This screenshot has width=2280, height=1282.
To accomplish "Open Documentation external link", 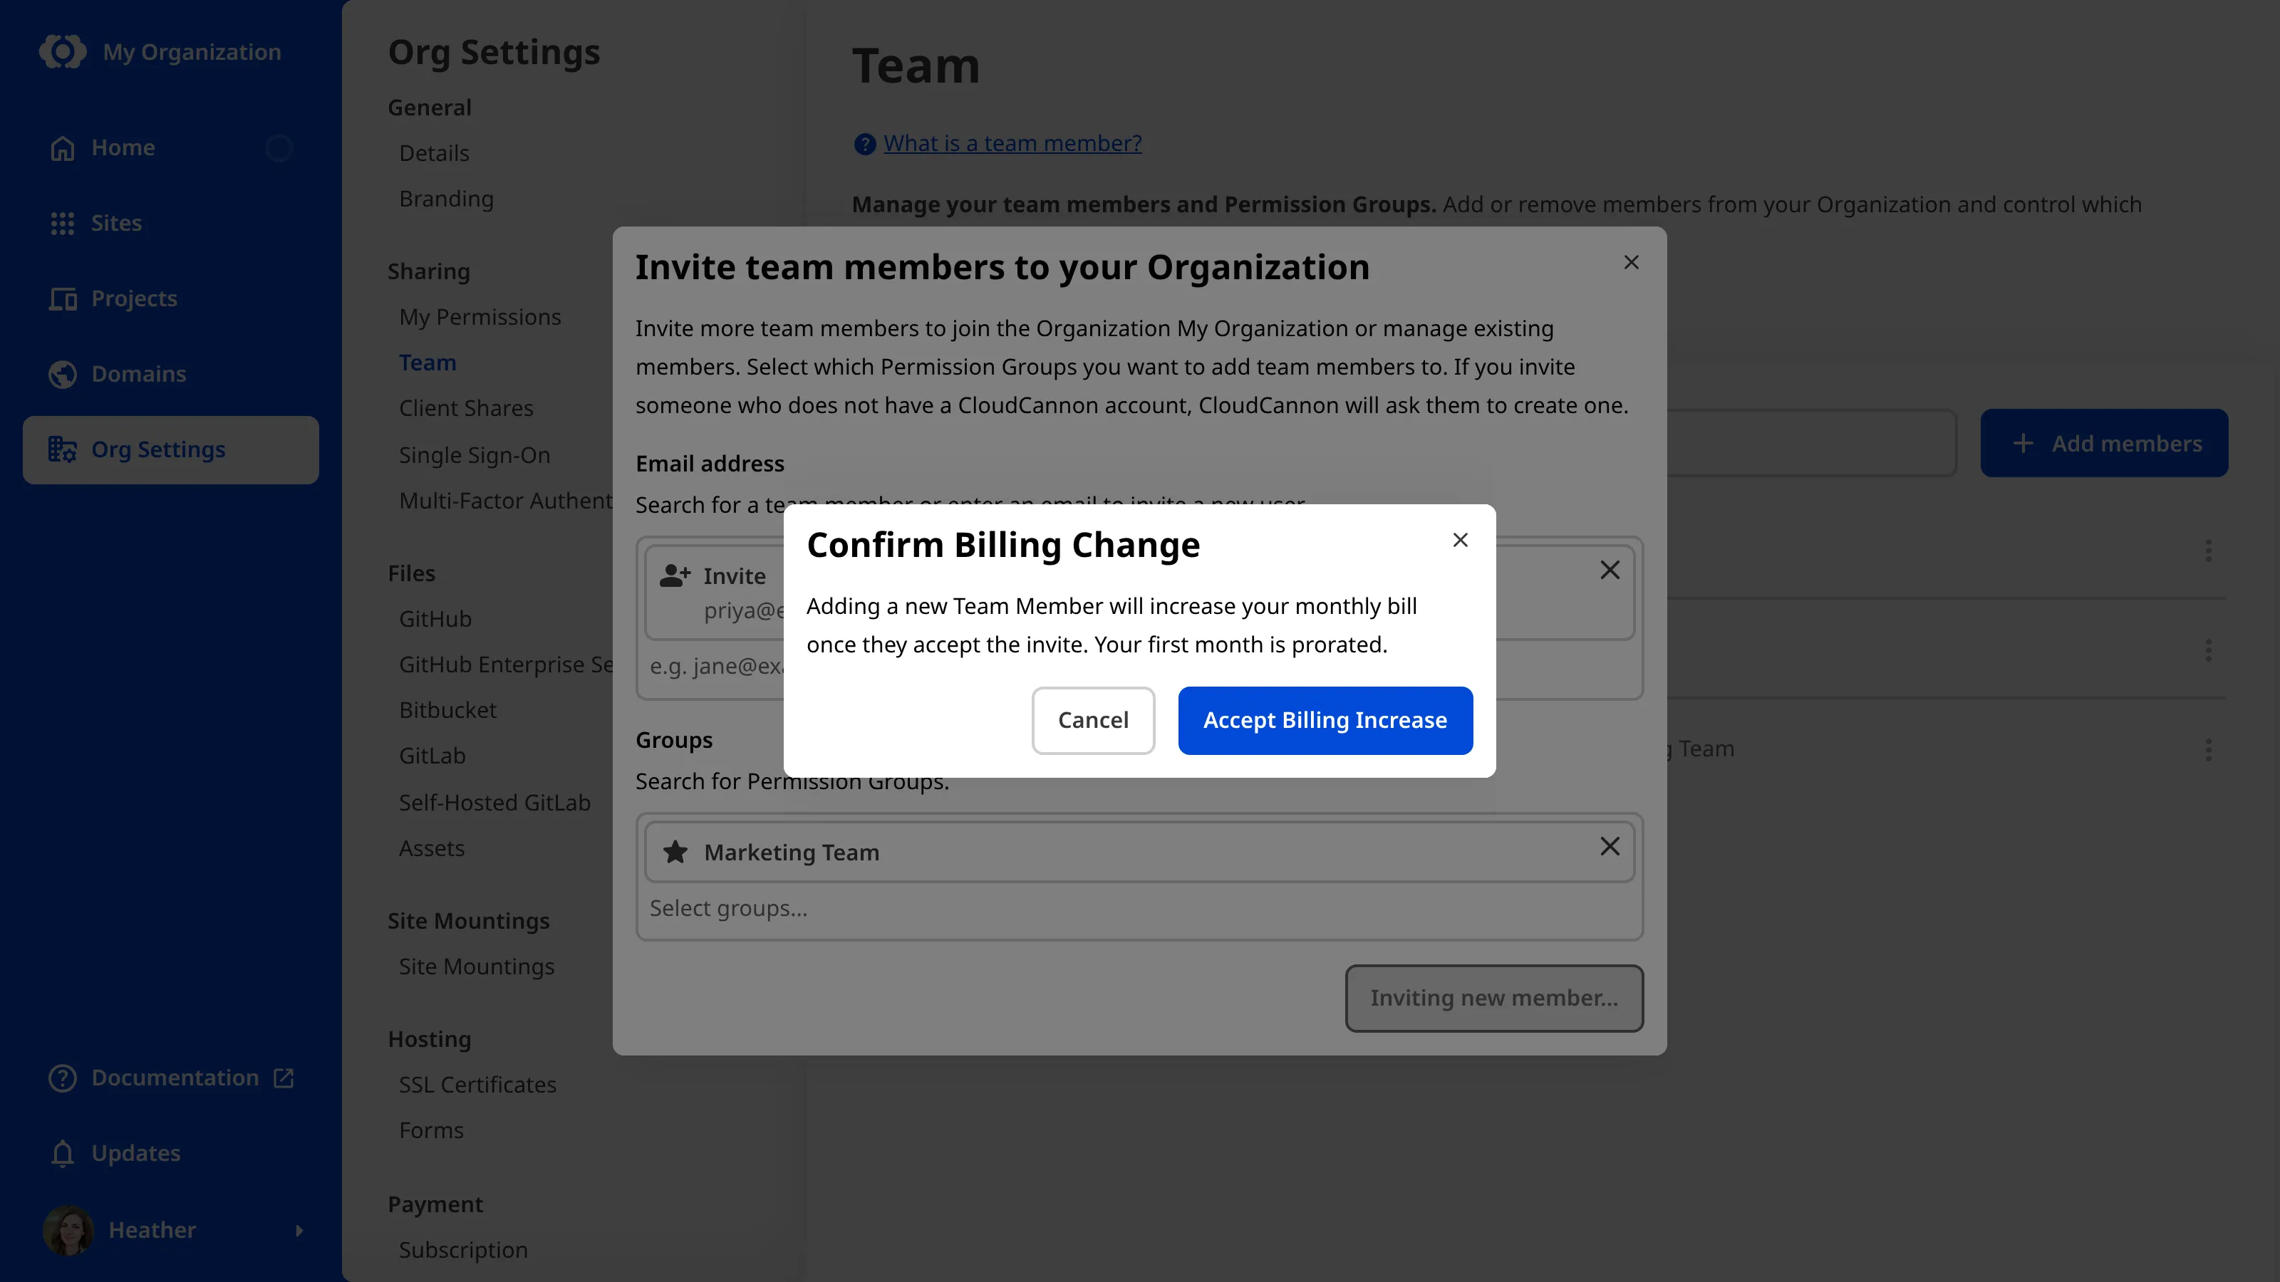I will [x=170, y=1078].
